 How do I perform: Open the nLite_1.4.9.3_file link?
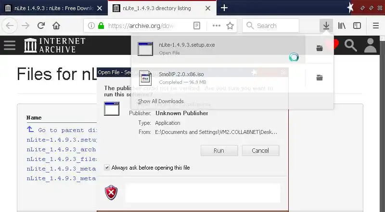[x=62, y=159]
